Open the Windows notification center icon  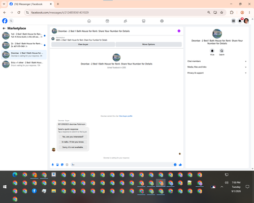[x=247, y=187]
